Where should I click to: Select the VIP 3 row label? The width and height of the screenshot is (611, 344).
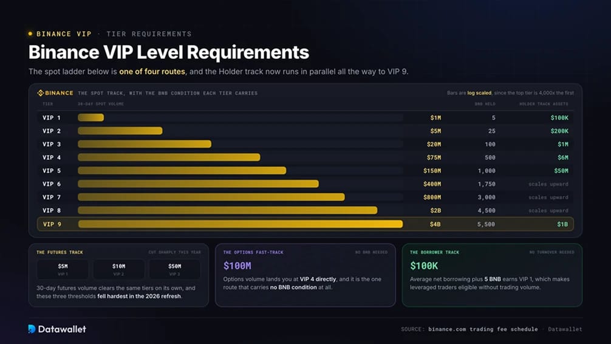pyautogui.click(x=52, y=144)
